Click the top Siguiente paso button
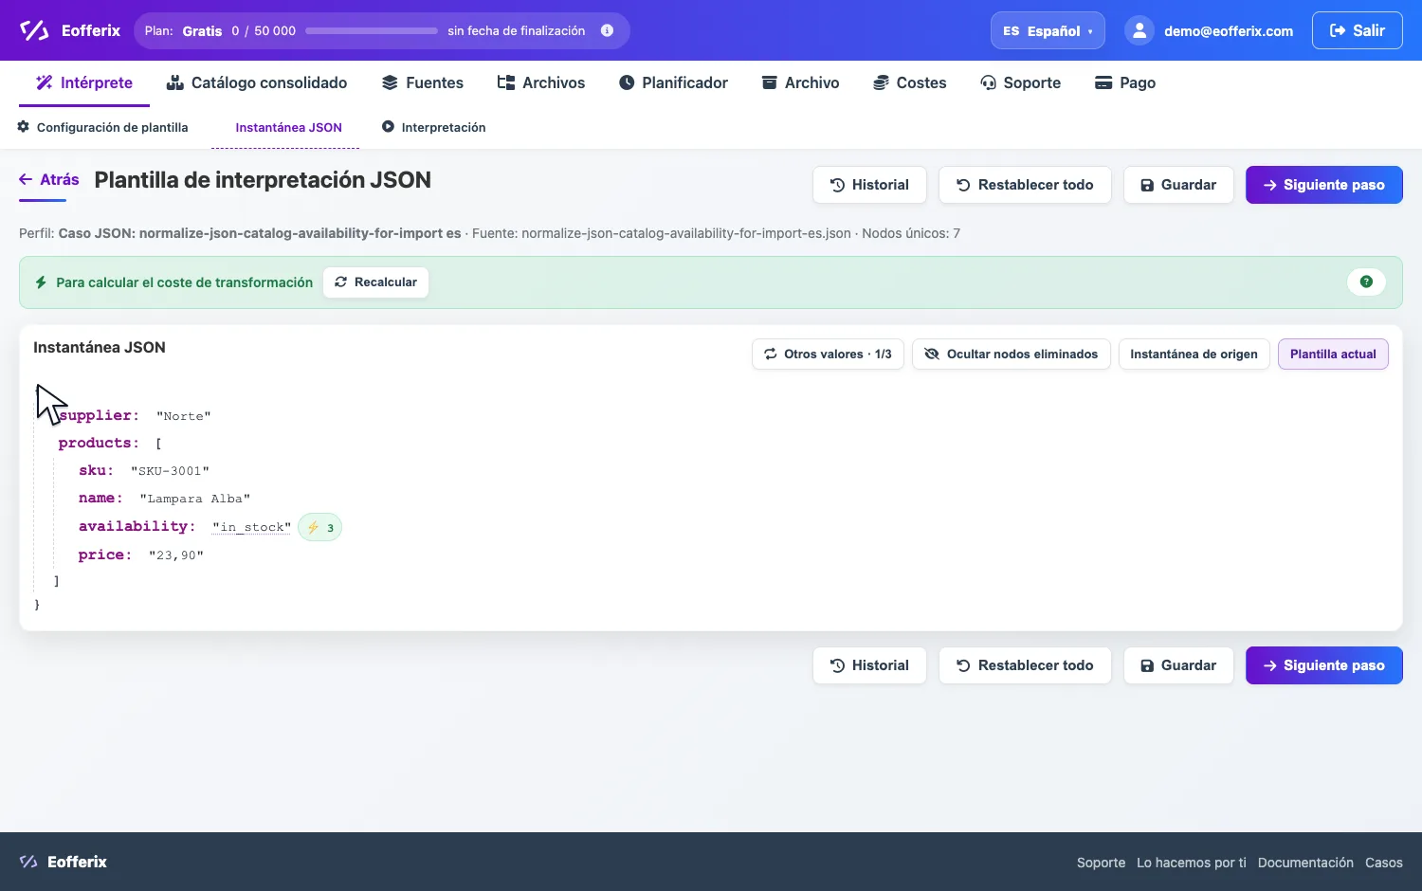Screen dimensions: 1422x891 coord(1324,185)
